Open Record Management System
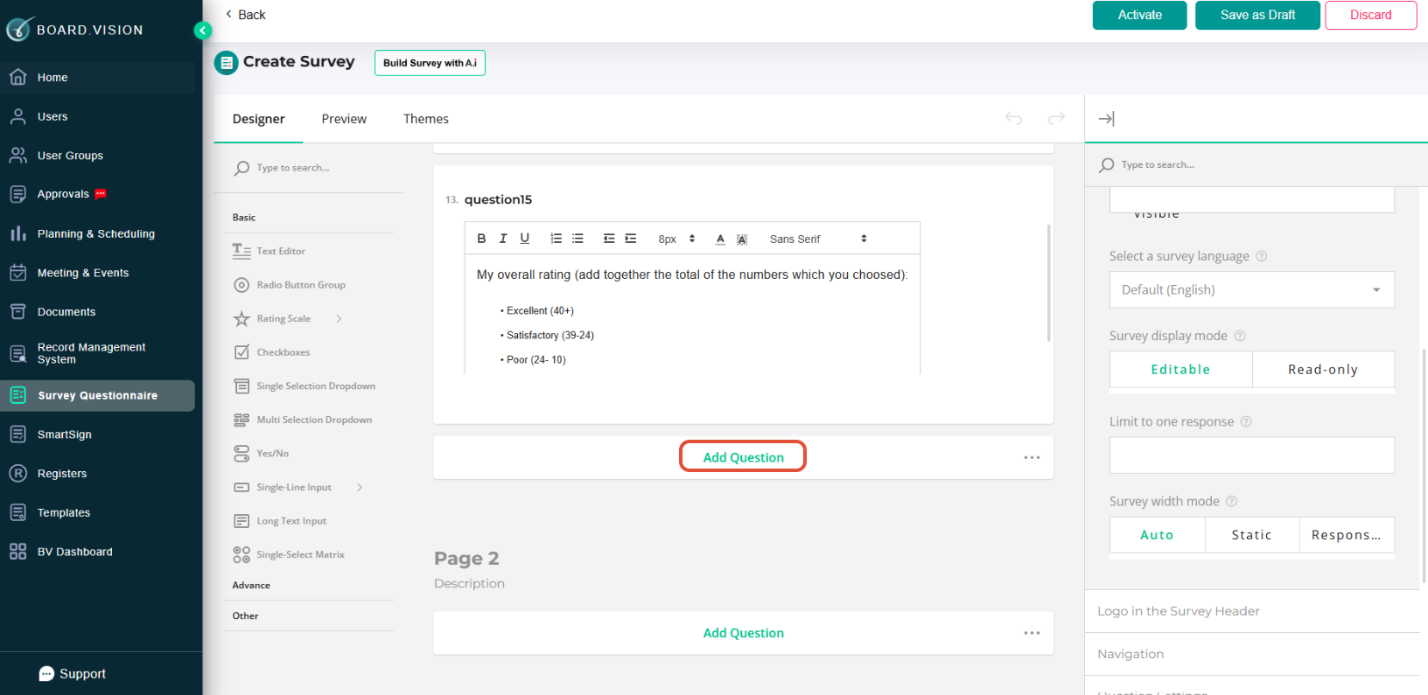This screenshot has height=695, width=1428. 97,353
